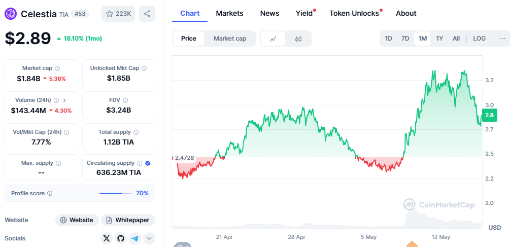Open the Yield tab
The image size is (510, 247).
(x=304, y=13)
